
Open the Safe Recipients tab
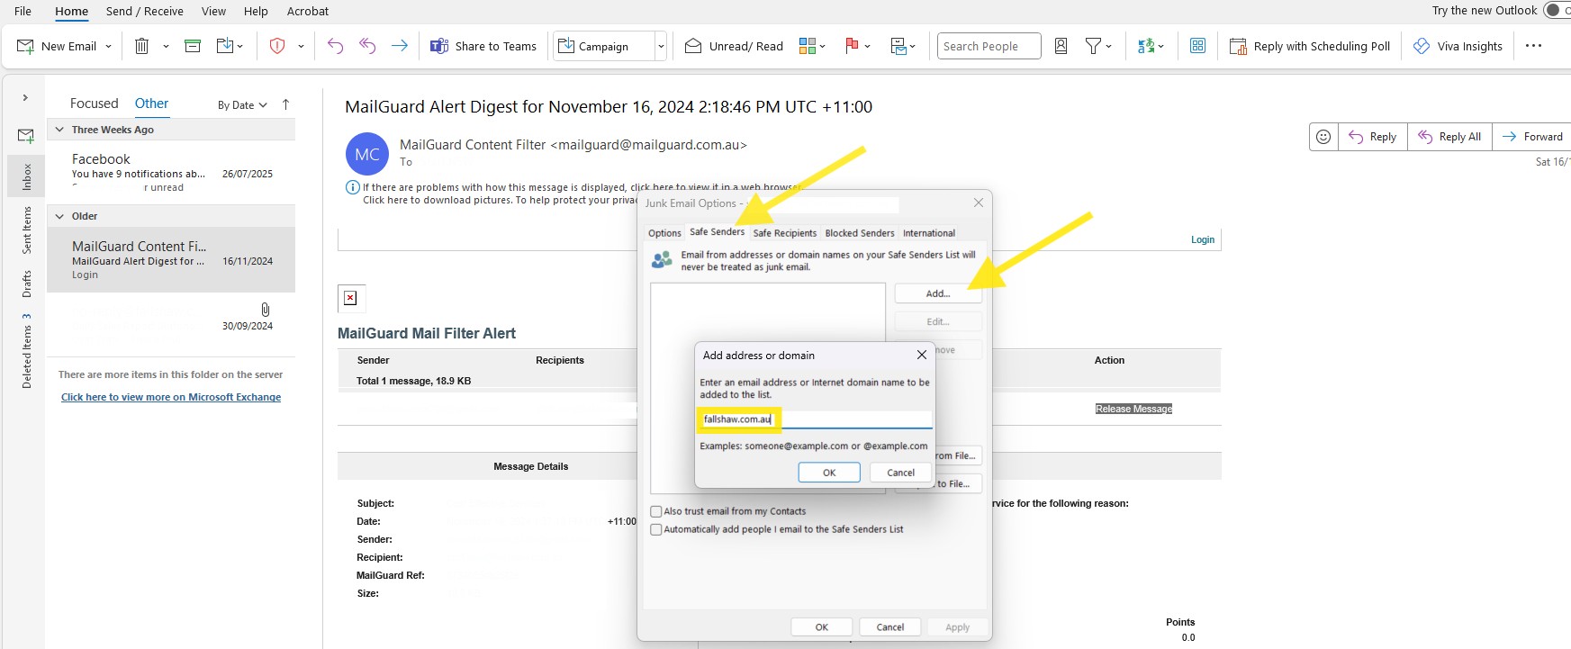[x=785, y=233]
